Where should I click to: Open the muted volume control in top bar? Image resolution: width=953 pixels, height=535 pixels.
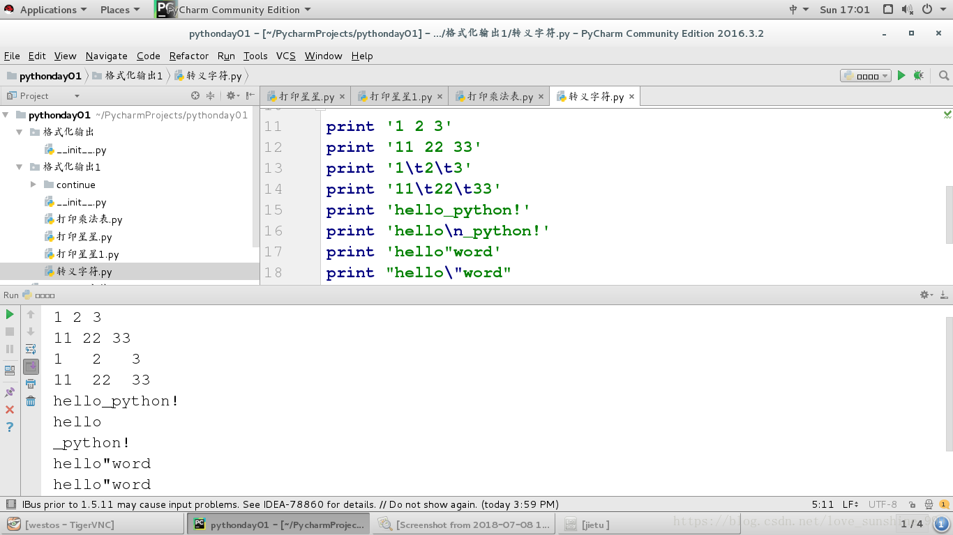coord(907,10)
